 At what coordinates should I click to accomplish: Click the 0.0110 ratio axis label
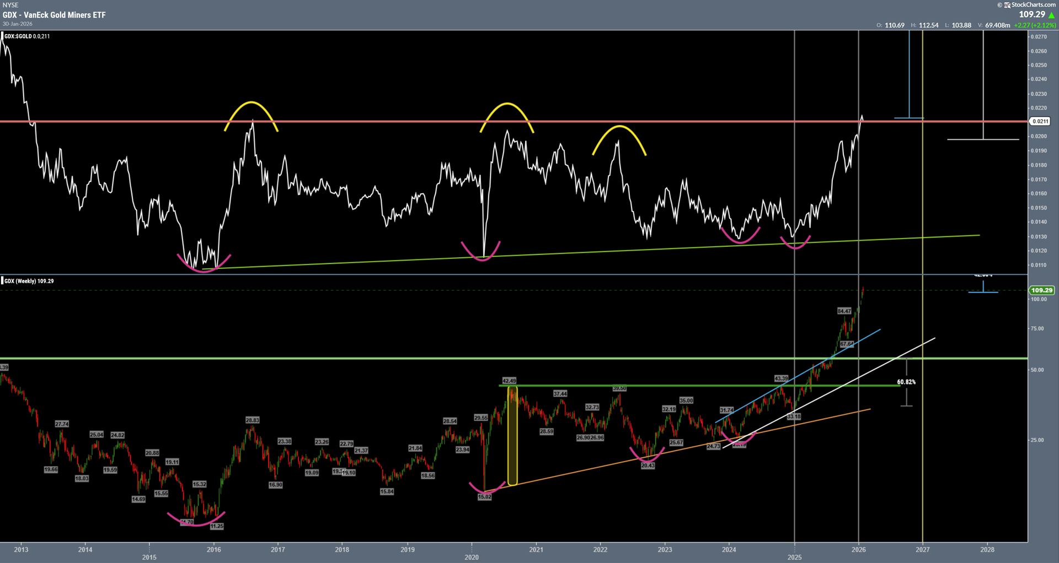(1039, 265)
